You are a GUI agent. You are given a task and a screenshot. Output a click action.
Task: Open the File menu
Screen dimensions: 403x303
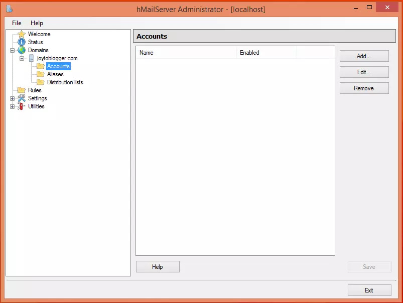tap(17, 23)
